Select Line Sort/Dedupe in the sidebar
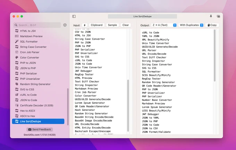This screenshot has width=236, height=150. click(x=38, y=121)
